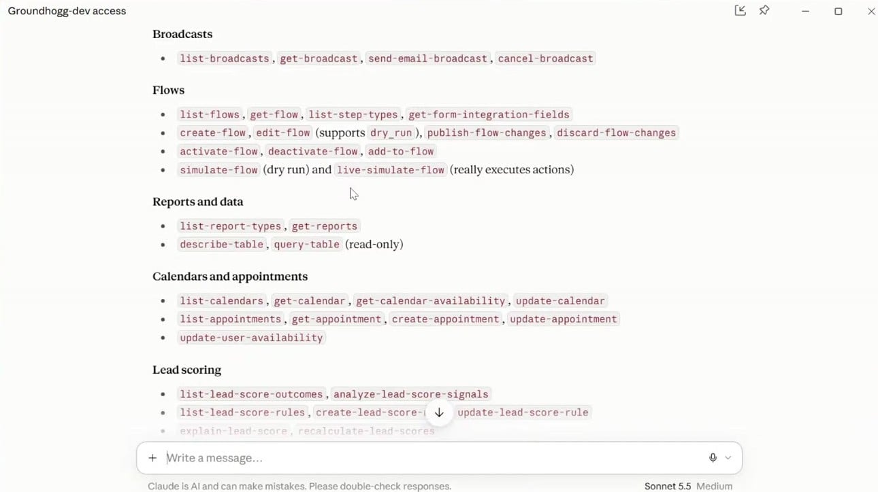Pin this chat window with the pushpin icon
The width and height of the screenshot is (878, 492).
pyautogui.click(x=764, y=11)
